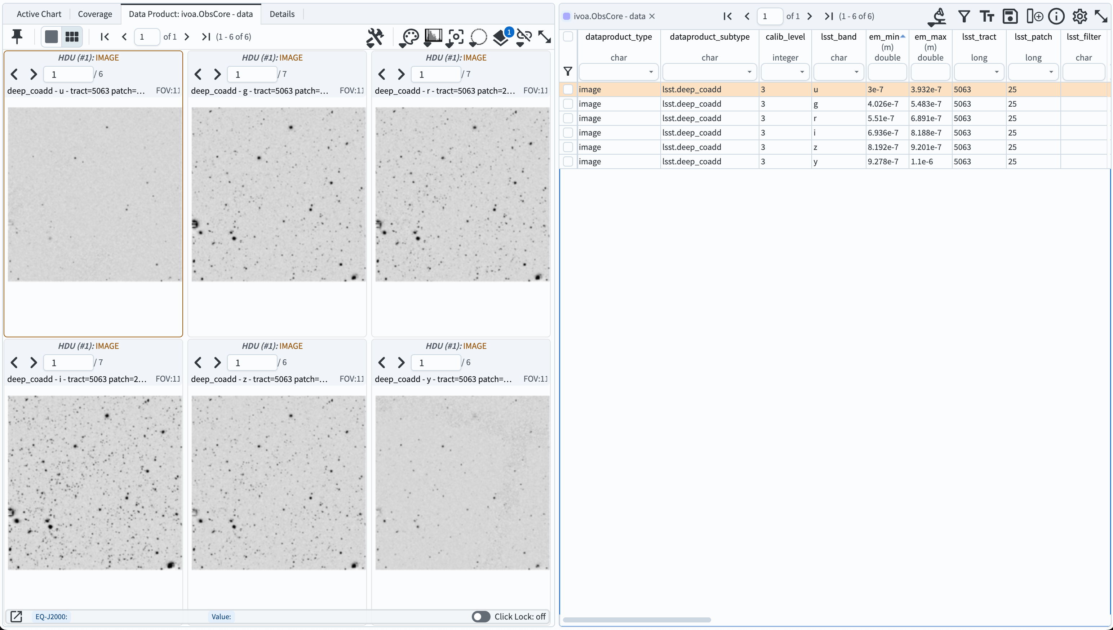This screenshot has height=630, width=1113.
Task: Select the deep_coadd i-band image thumbnail
Action: point(95,483)
